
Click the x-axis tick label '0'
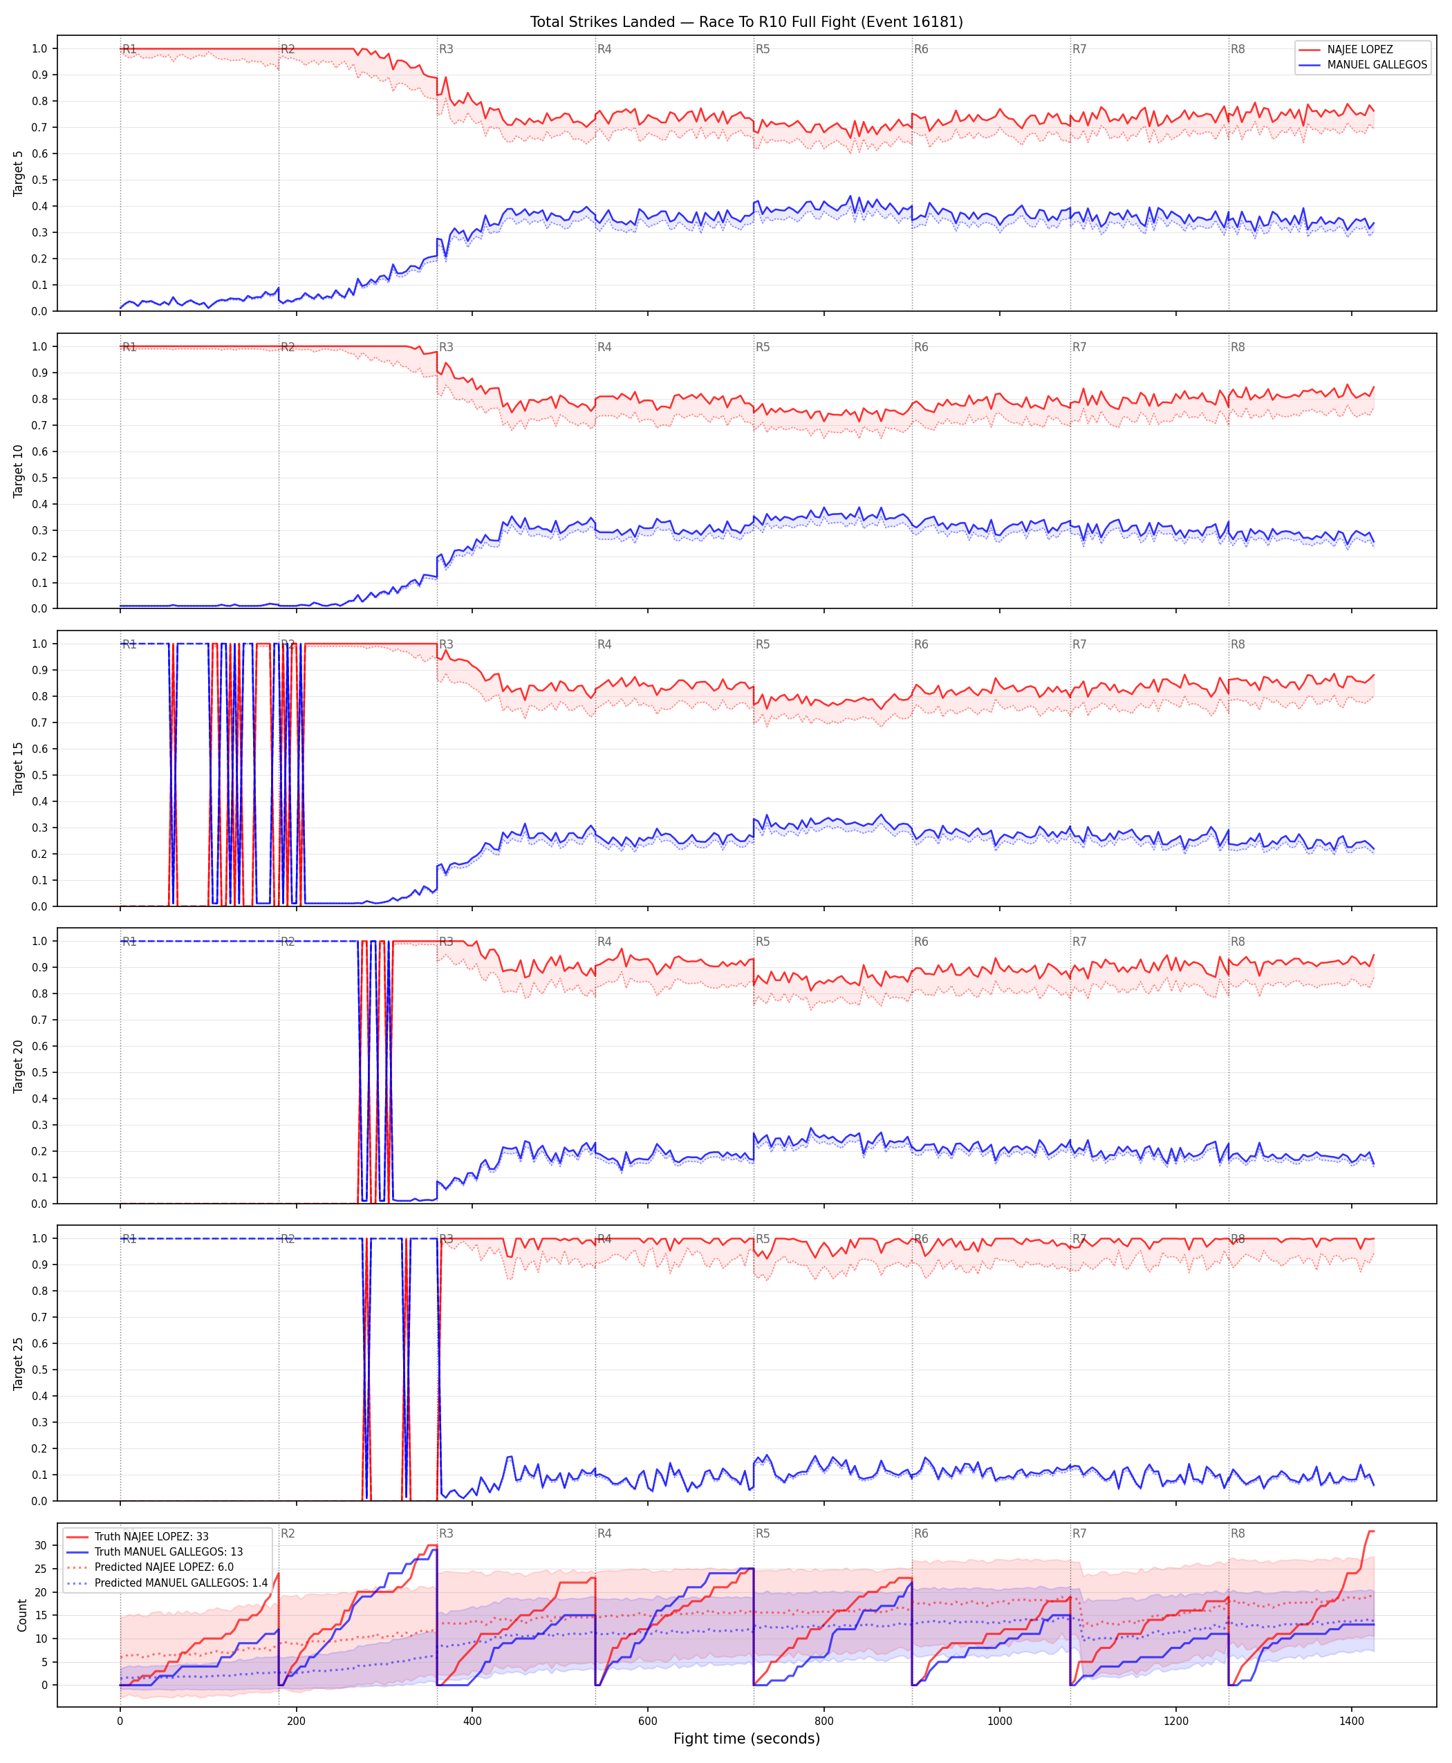[x=120, y=1720]
